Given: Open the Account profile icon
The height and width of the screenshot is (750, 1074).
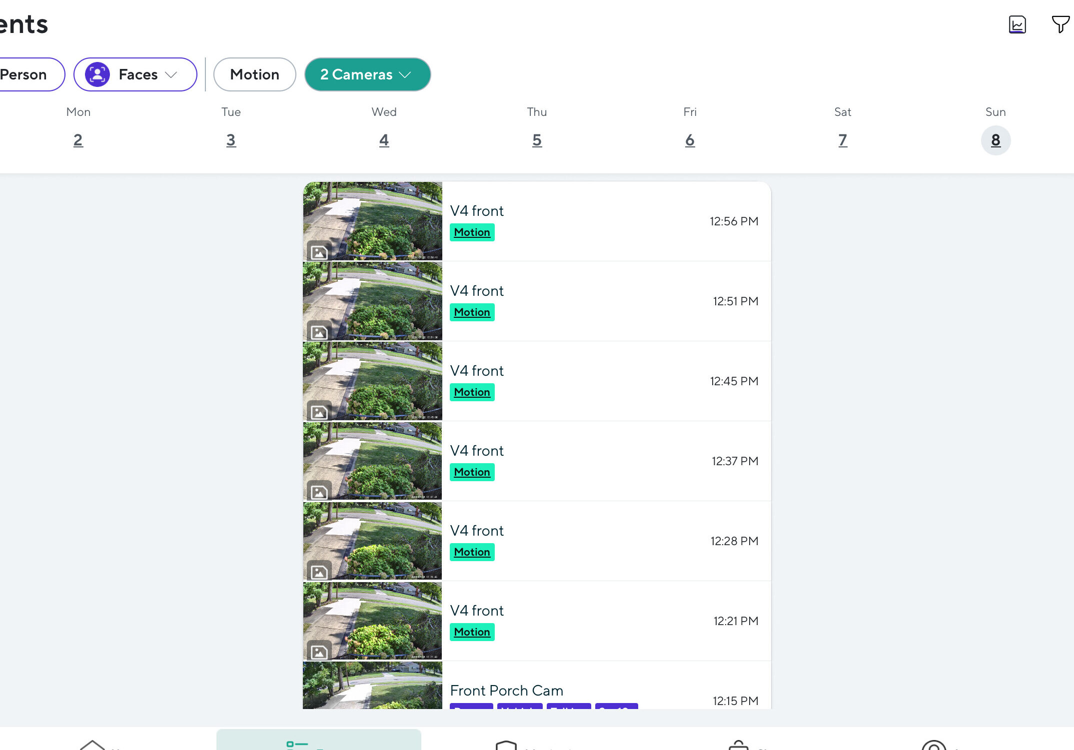Looking at the screenshot, I should click(934, 745).
